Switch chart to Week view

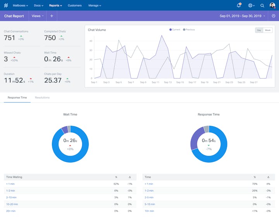coord(268,30)
